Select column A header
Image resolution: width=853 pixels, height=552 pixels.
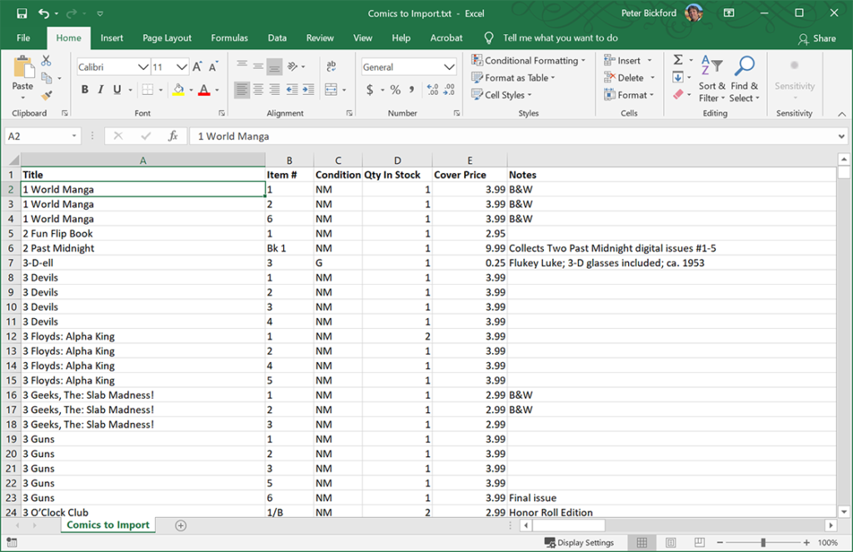[x=143, y=161]
